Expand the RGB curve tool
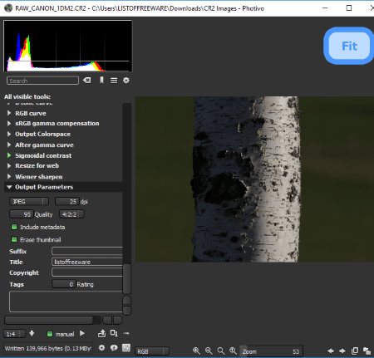 click(9, 113)
